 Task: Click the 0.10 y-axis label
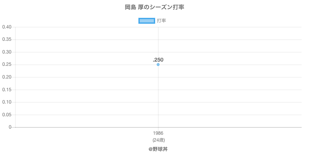tap(7, 102)
